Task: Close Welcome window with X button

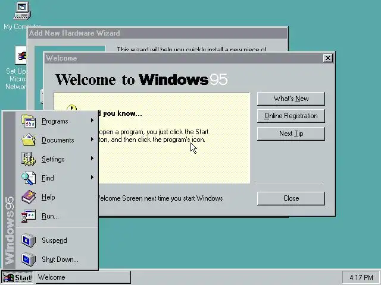Action: (x=328, y=58)
